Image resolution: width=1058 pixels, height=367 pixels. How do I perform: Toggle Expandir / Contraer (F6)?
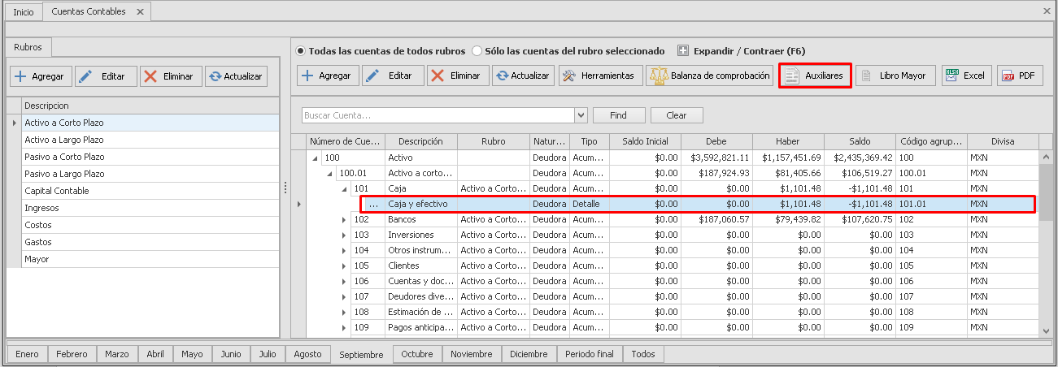click(683, 50)
